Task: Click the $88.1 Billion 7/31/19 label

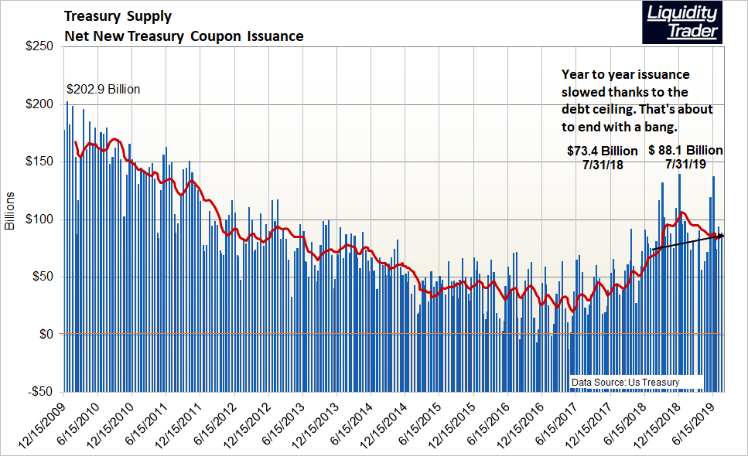Action: (684, 158)
